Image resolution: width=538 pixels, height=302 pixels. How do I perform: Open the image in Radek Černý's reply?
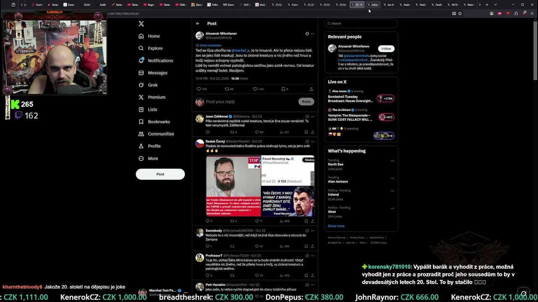pyautogui.click(x=260, y=186)
